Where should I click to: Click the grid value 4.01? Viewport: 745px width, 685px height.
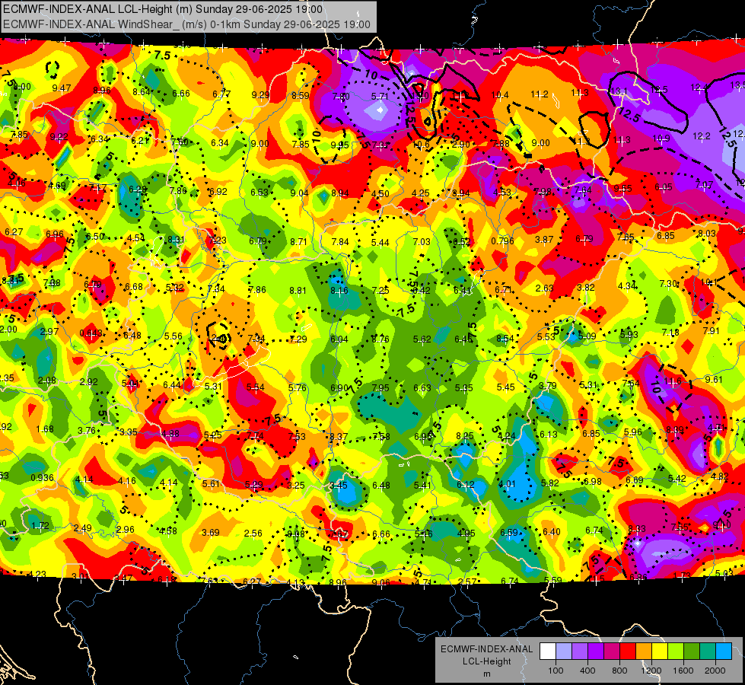507,484
